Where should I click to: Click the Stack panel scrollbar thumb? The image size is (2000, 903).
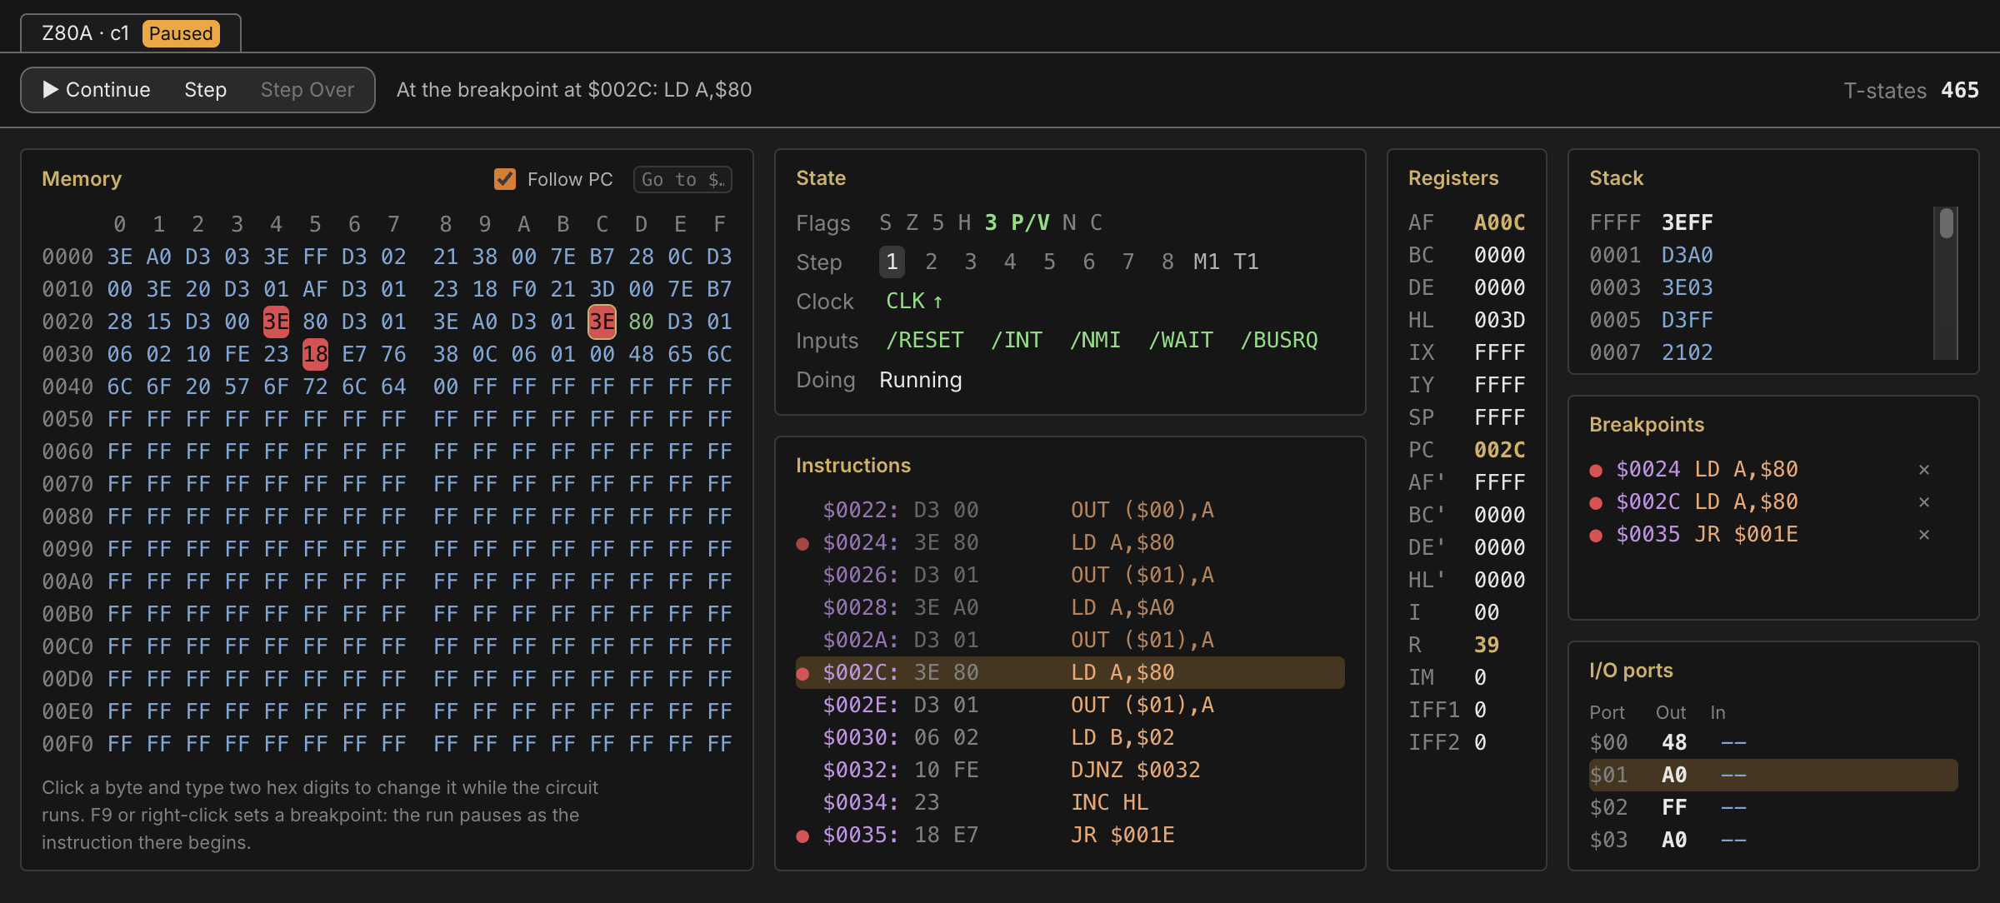click(x=1946, y=223)
